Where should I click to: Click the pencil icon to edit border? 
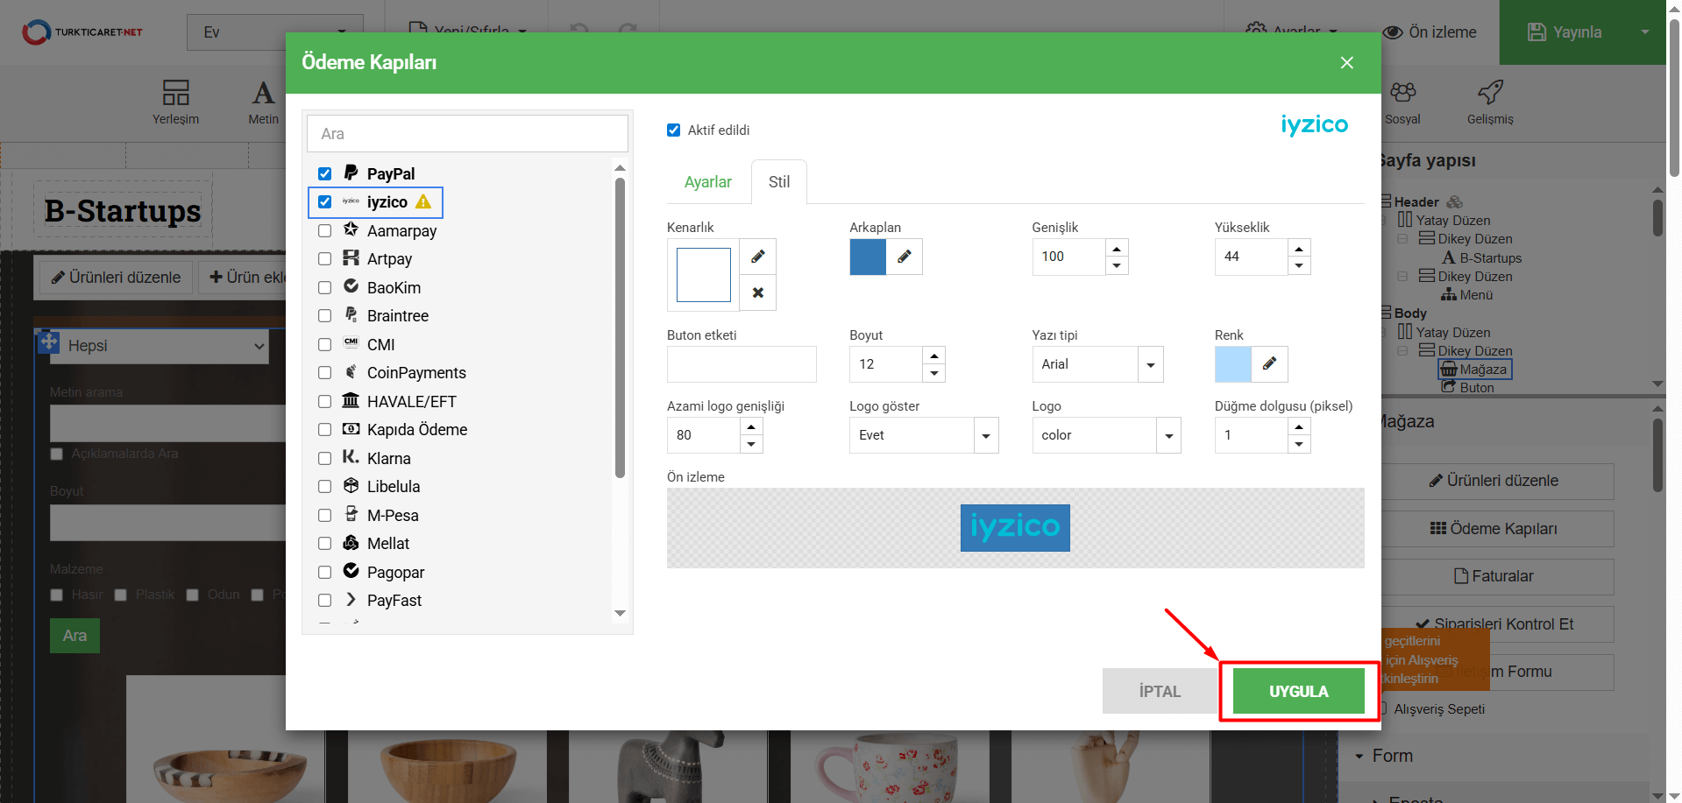(757, 257)
